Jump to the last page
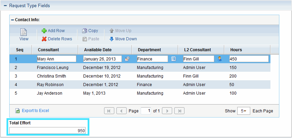Image resolution: width=292 pixels, height=138 pixels. pos(179,111)
